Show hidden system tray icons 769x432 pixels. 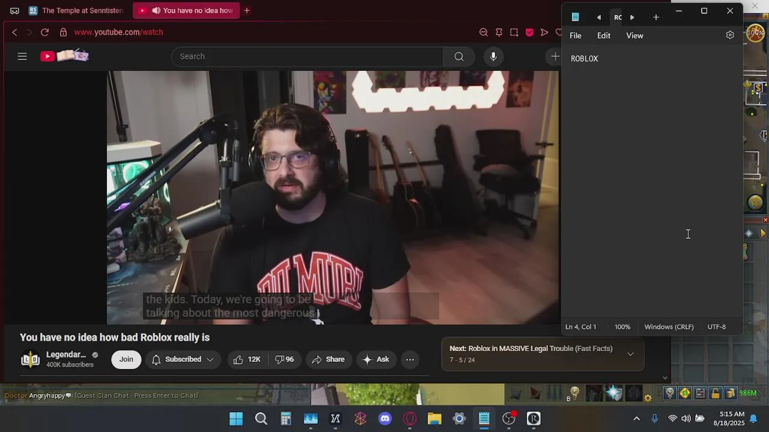coord(637,419)
